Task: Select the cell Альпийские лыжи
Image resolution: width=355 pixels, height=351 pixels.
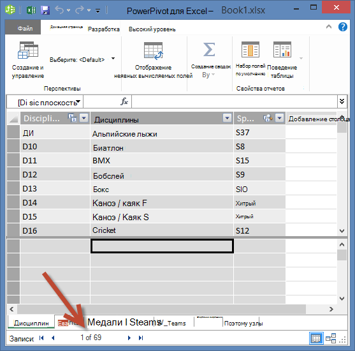Action: tap(162, 132)
